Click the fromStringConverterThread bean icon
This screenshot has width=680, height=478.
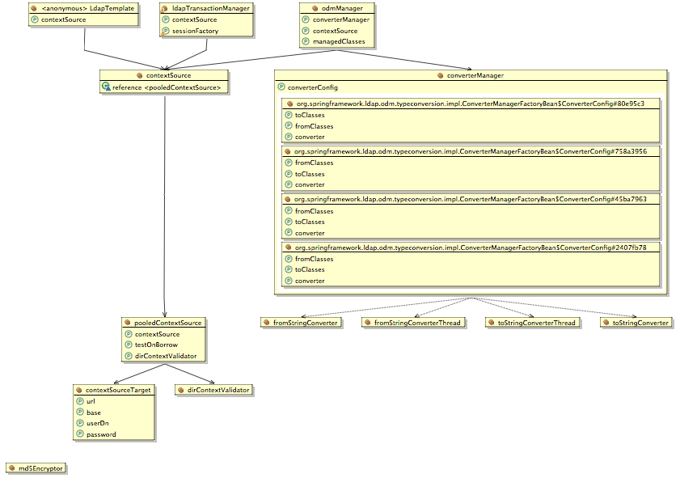pos(367,323)
